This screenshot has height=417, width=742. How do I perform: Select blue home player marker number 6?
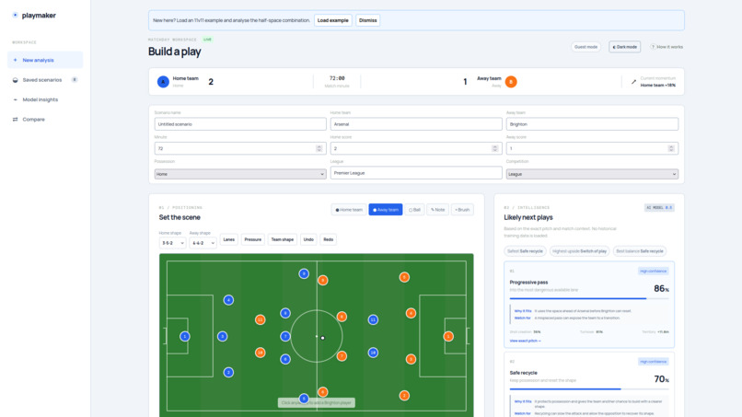284,359
